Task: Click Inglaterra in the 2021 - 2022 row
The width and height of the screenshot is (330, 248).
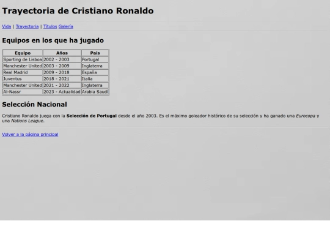Action: click(95, 85)
